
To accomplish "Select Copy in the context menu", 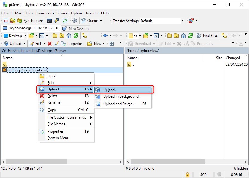I will pos(66,110).
